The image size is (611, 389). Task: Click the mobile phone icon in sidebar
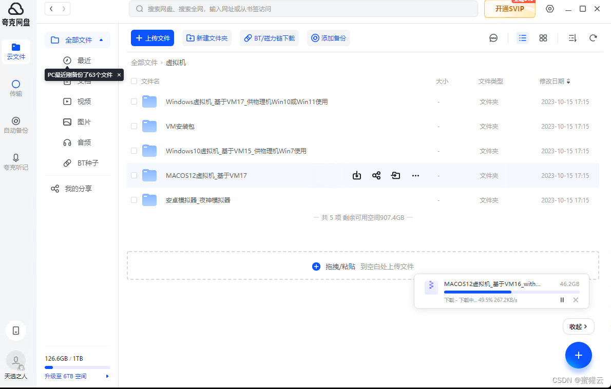pos(16,331)
